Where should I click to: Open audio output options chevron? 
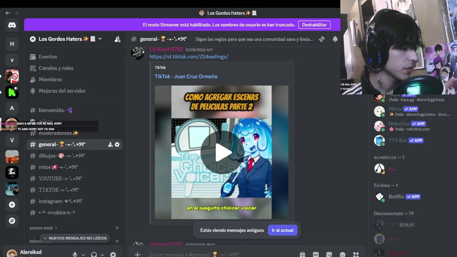102,255
